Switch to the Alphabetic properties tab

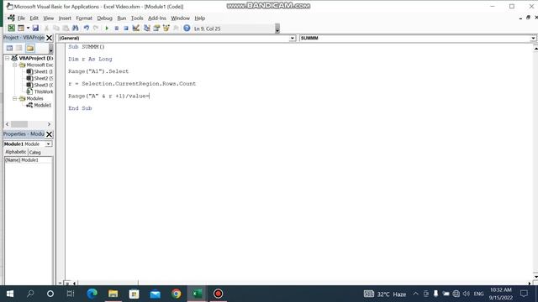[16, 152]
